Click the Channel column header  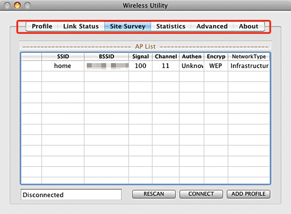(x=166, y=56)
